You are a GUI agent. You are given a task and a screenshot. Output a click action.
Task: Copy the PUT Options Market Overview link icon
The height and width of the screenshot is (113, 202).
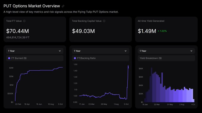[x=63, y=6]
